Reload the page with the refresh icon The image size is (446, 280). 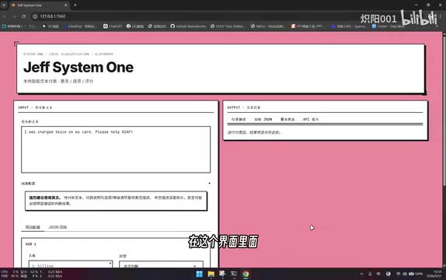23,16
